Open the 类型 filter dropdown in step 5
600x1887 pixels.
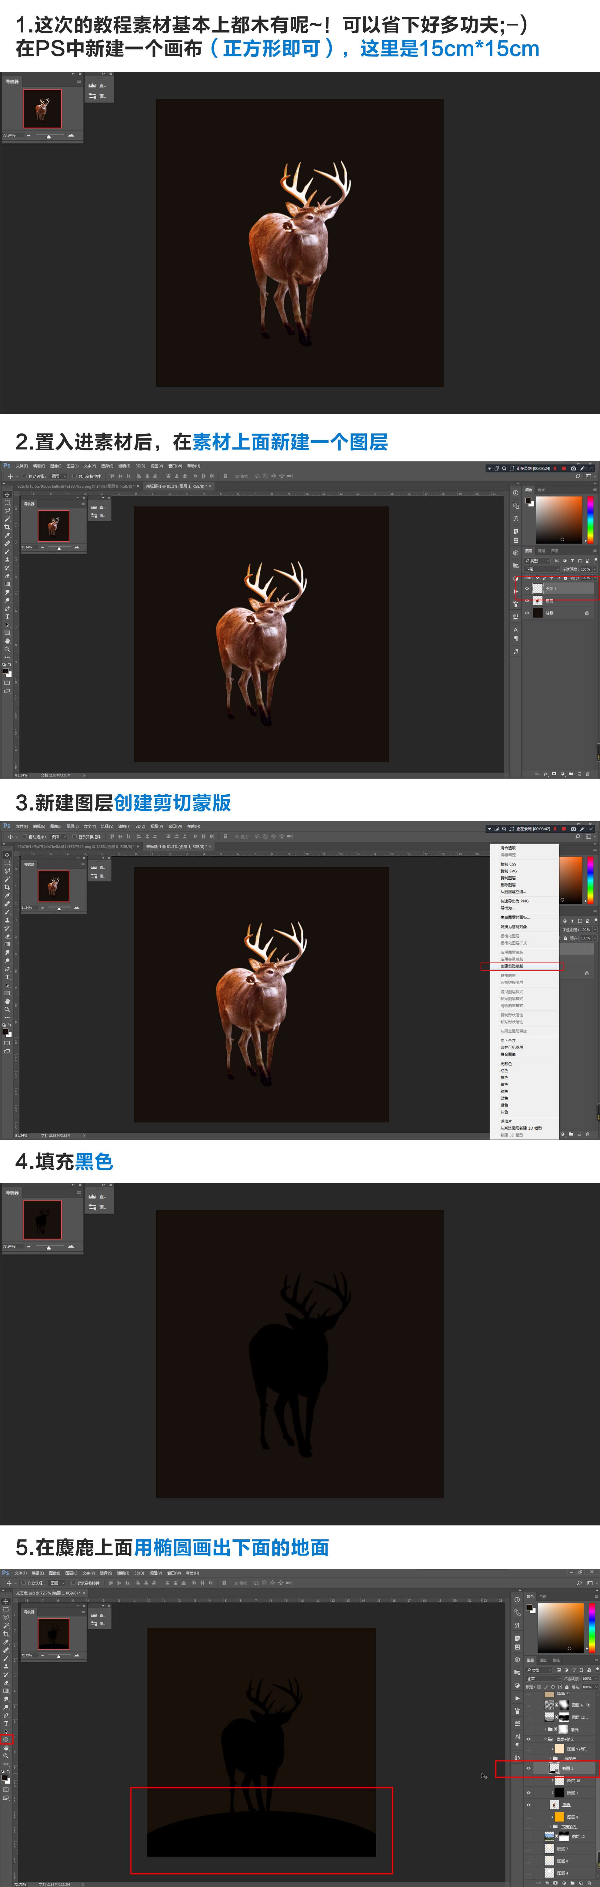click(538, 1670)
